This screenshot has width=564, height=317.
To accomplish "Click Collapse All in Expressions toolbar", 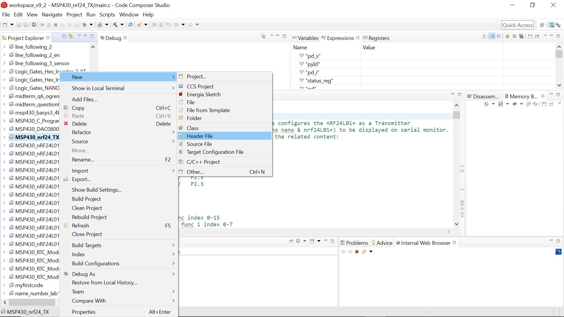I will coord(499,36).
